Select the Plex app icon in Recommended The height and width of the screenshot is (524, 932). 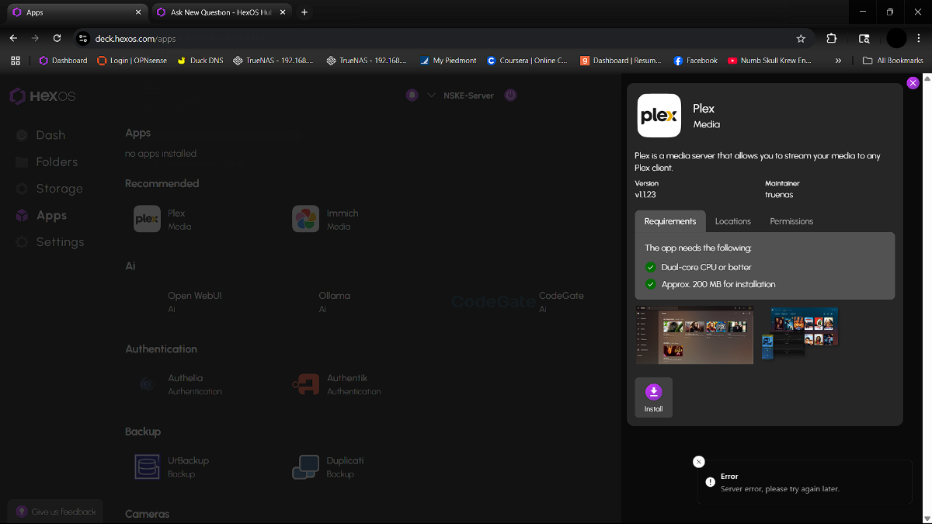[147, 219]
